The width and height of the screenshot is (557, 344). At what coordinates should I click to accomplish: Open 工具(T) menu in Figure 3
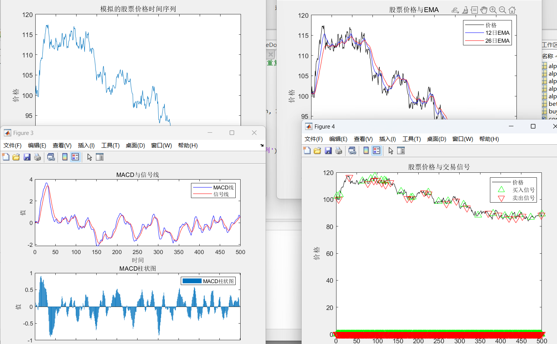(x=110, y=146)
